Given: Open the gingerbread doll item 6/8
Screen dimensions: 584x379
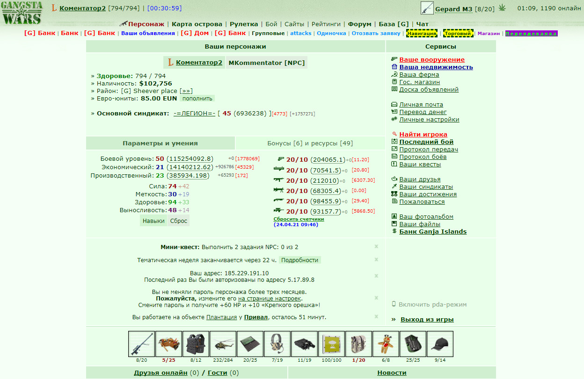Looking at the screenshot, I should pyautogui.click(x=386, y=344).
